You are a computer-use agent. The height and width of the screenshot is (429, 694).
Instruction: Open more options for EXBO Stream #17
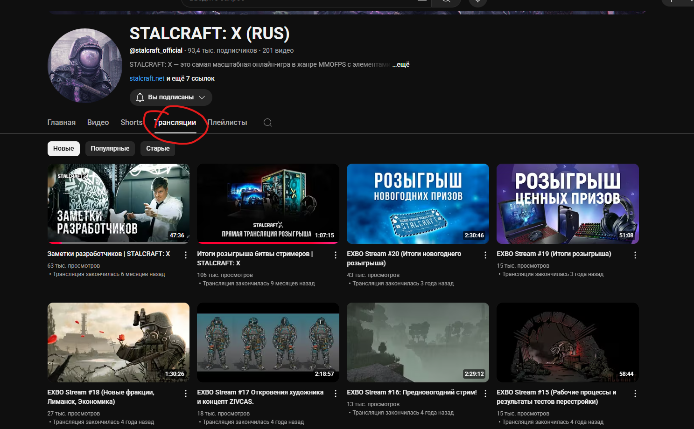pos(336,394)
